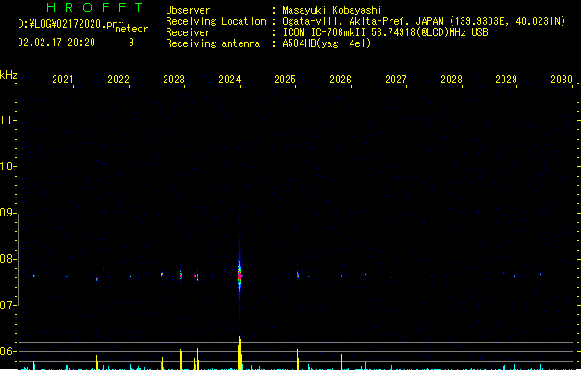
Task: Click the 2026 time axis label
Action: pyautogui.click(x=341, y=79)
